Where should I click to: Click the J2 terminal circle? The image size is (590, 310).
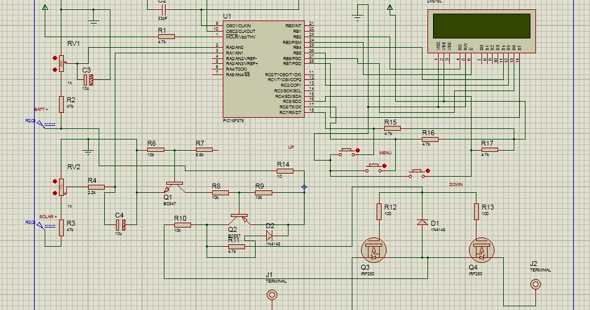536,284
